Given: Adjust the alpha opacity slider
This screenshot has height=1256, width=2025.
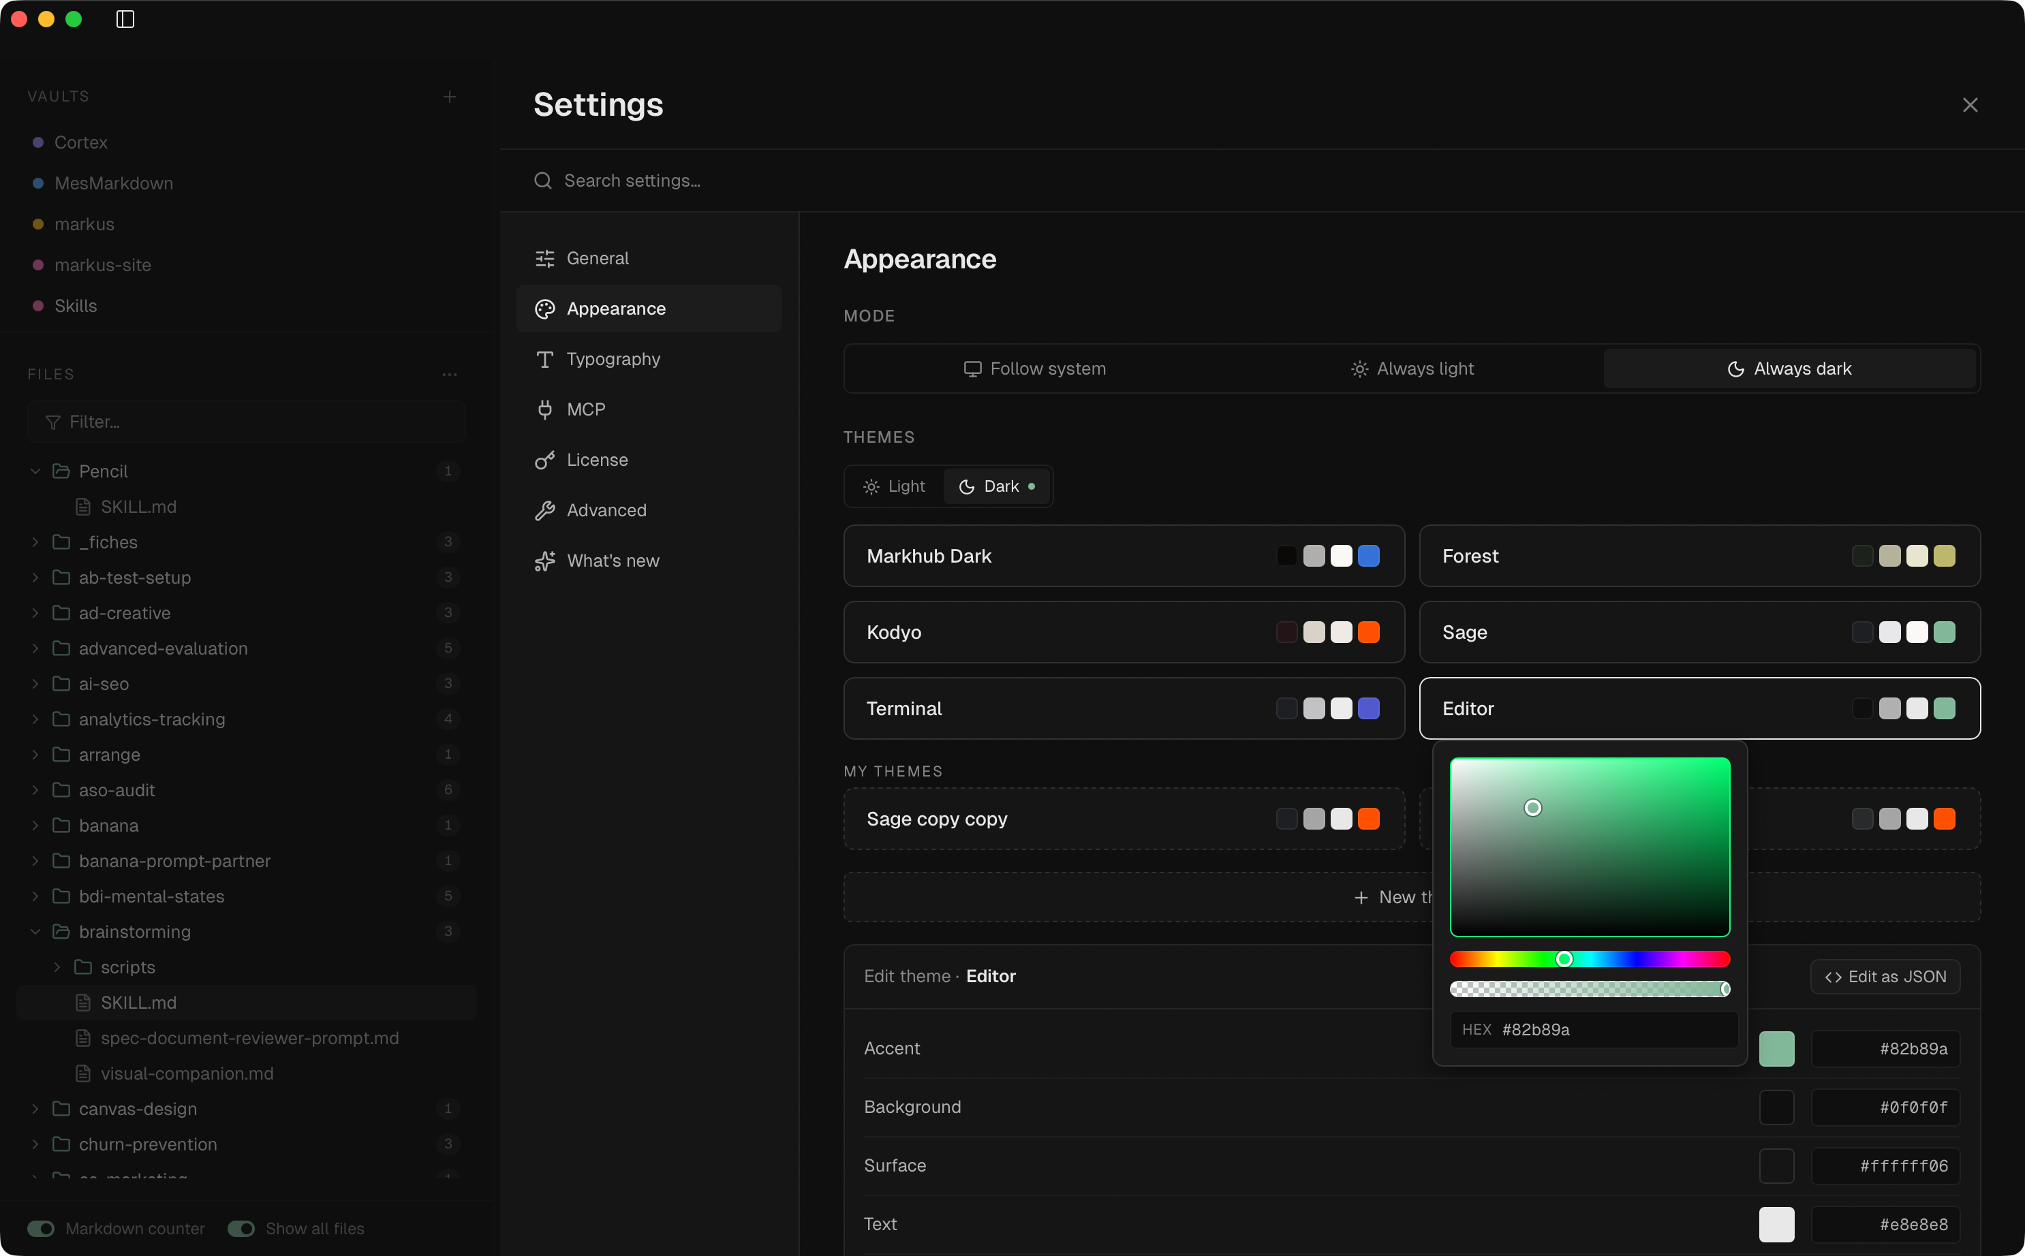Looking at the screenshot, I should 1590,988.
